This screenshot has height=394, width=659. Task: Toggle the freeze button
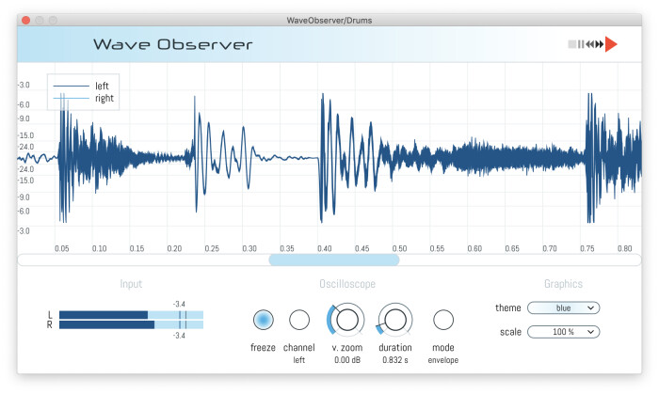coord(263,320)
